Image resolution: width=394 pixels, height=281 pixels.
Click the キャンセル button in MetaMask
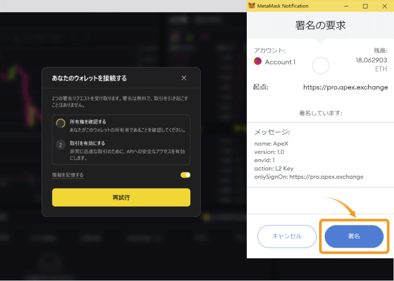287,236
